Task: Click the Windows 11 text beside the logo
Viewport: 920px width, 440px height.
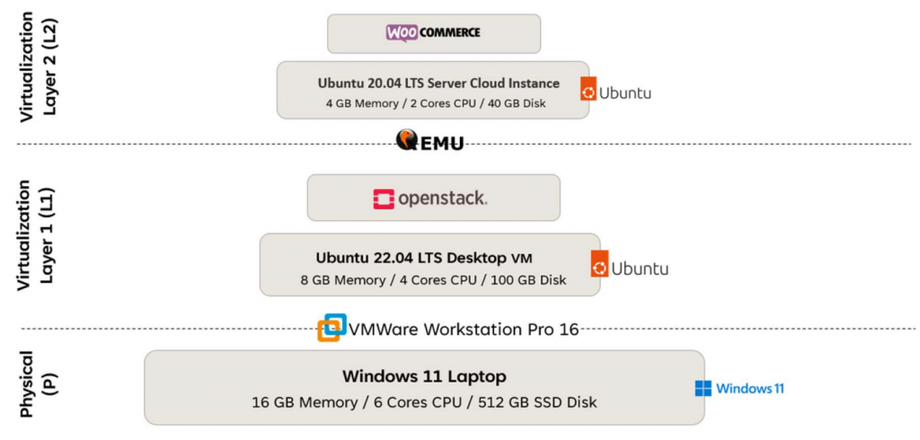Action: coord(750,389)
